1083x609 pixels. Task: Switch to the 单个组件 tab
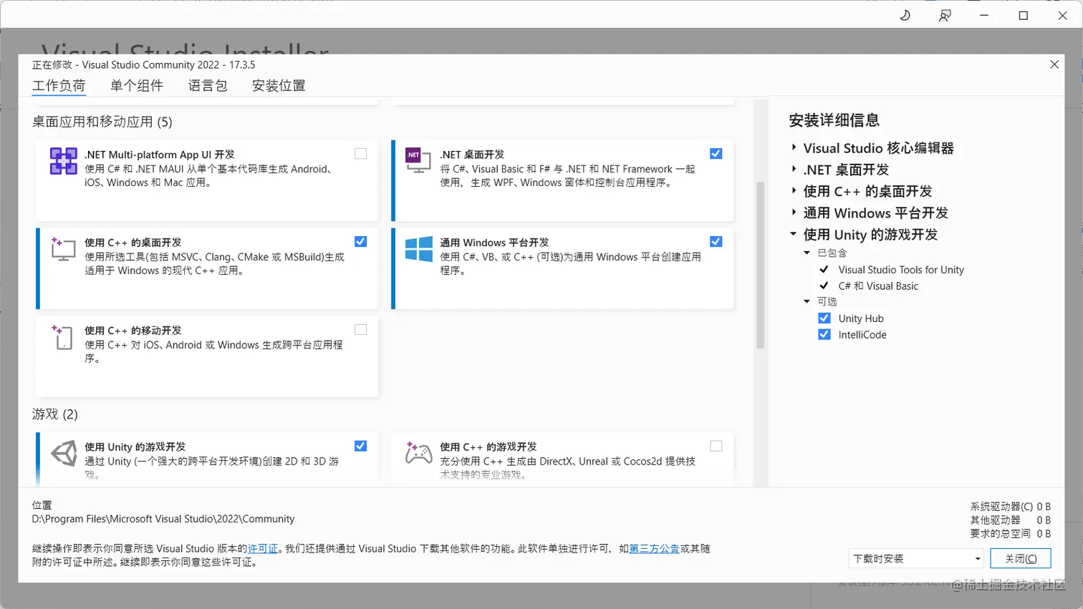(137, 86)
